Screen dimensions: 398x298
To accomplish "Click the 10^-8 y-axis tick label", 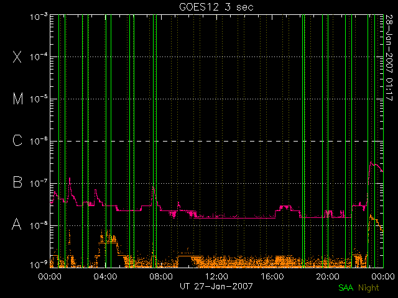I will [x=39, y=225].
